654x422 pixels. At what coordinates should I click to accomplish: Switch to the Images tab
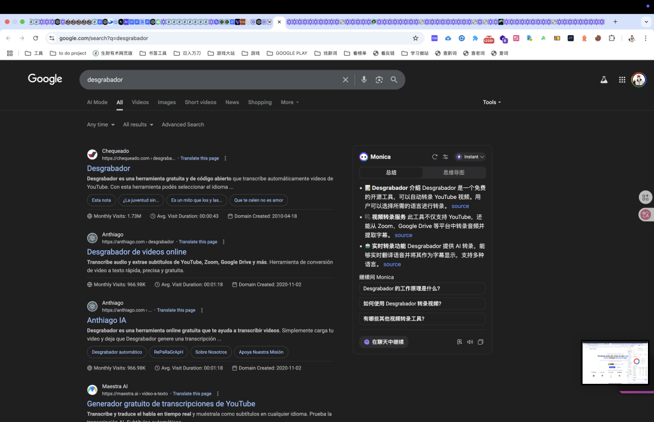click(167, 102)
